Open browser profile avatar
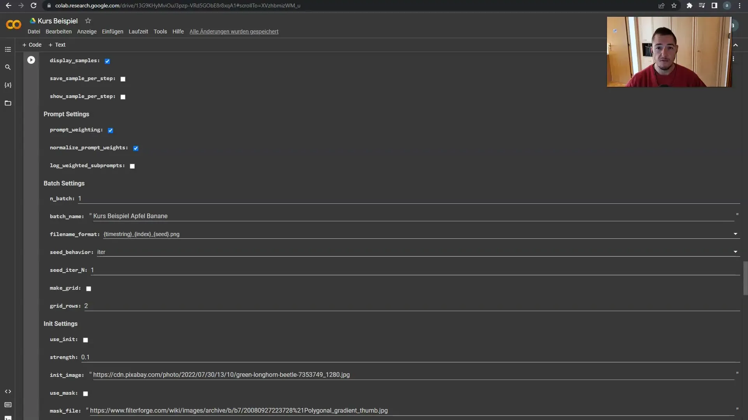The width and height of the screenshot is (748, 420). pyautogui.click(x=727, y=5)
